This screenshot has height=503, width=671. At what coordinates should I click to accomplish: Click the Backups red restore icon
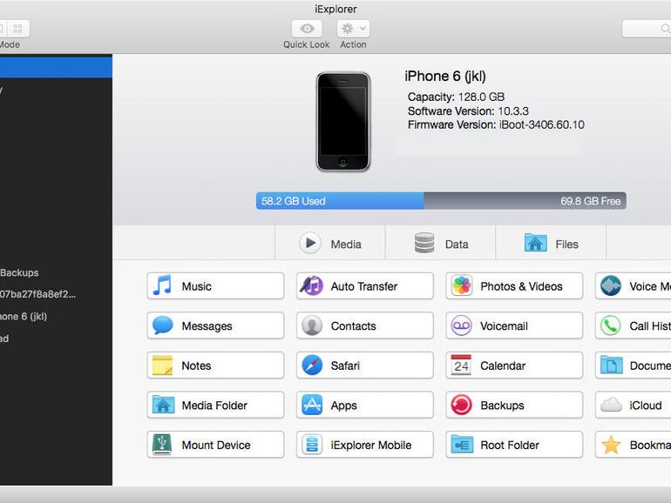point(461,405)
